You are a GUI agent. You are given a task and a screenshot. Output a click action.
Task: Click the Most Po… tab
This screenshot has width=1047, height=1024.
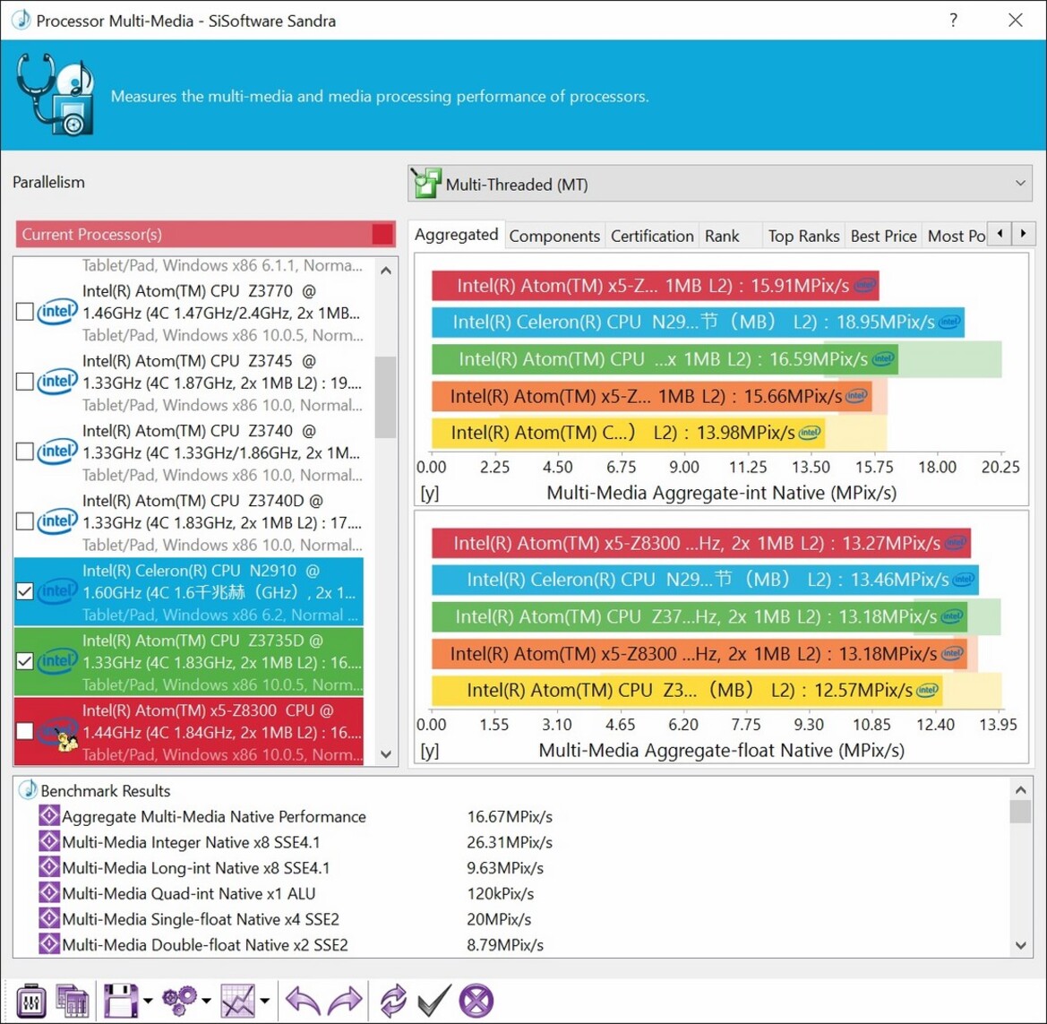click(x=956, y=236)
